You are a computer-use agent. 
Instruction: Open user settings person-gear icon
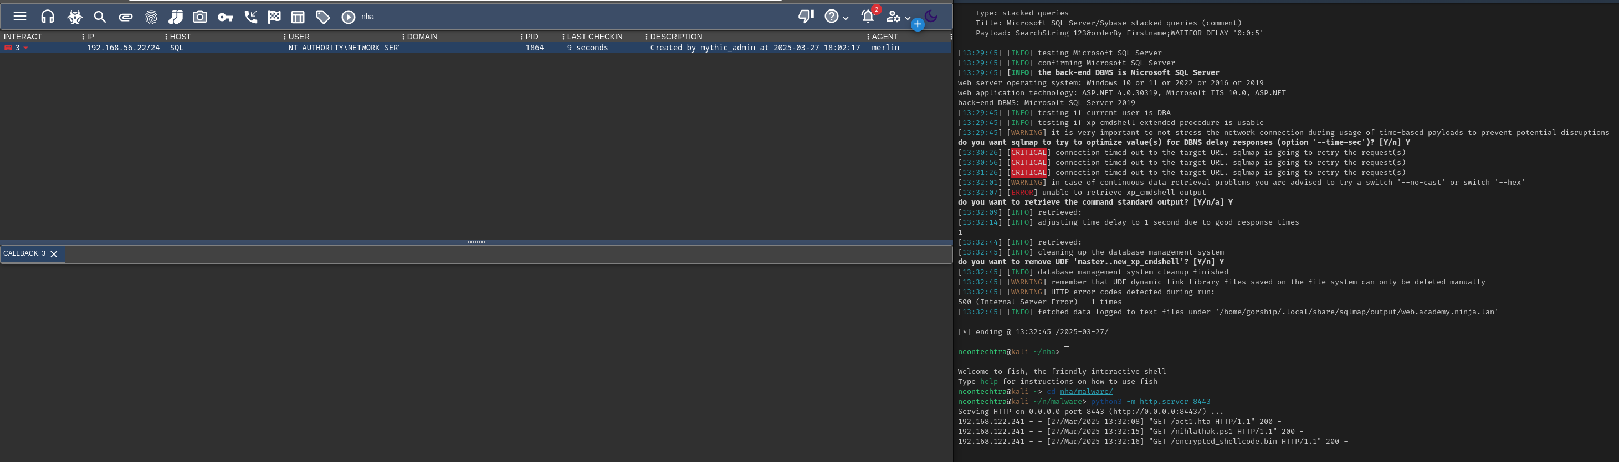894,17
